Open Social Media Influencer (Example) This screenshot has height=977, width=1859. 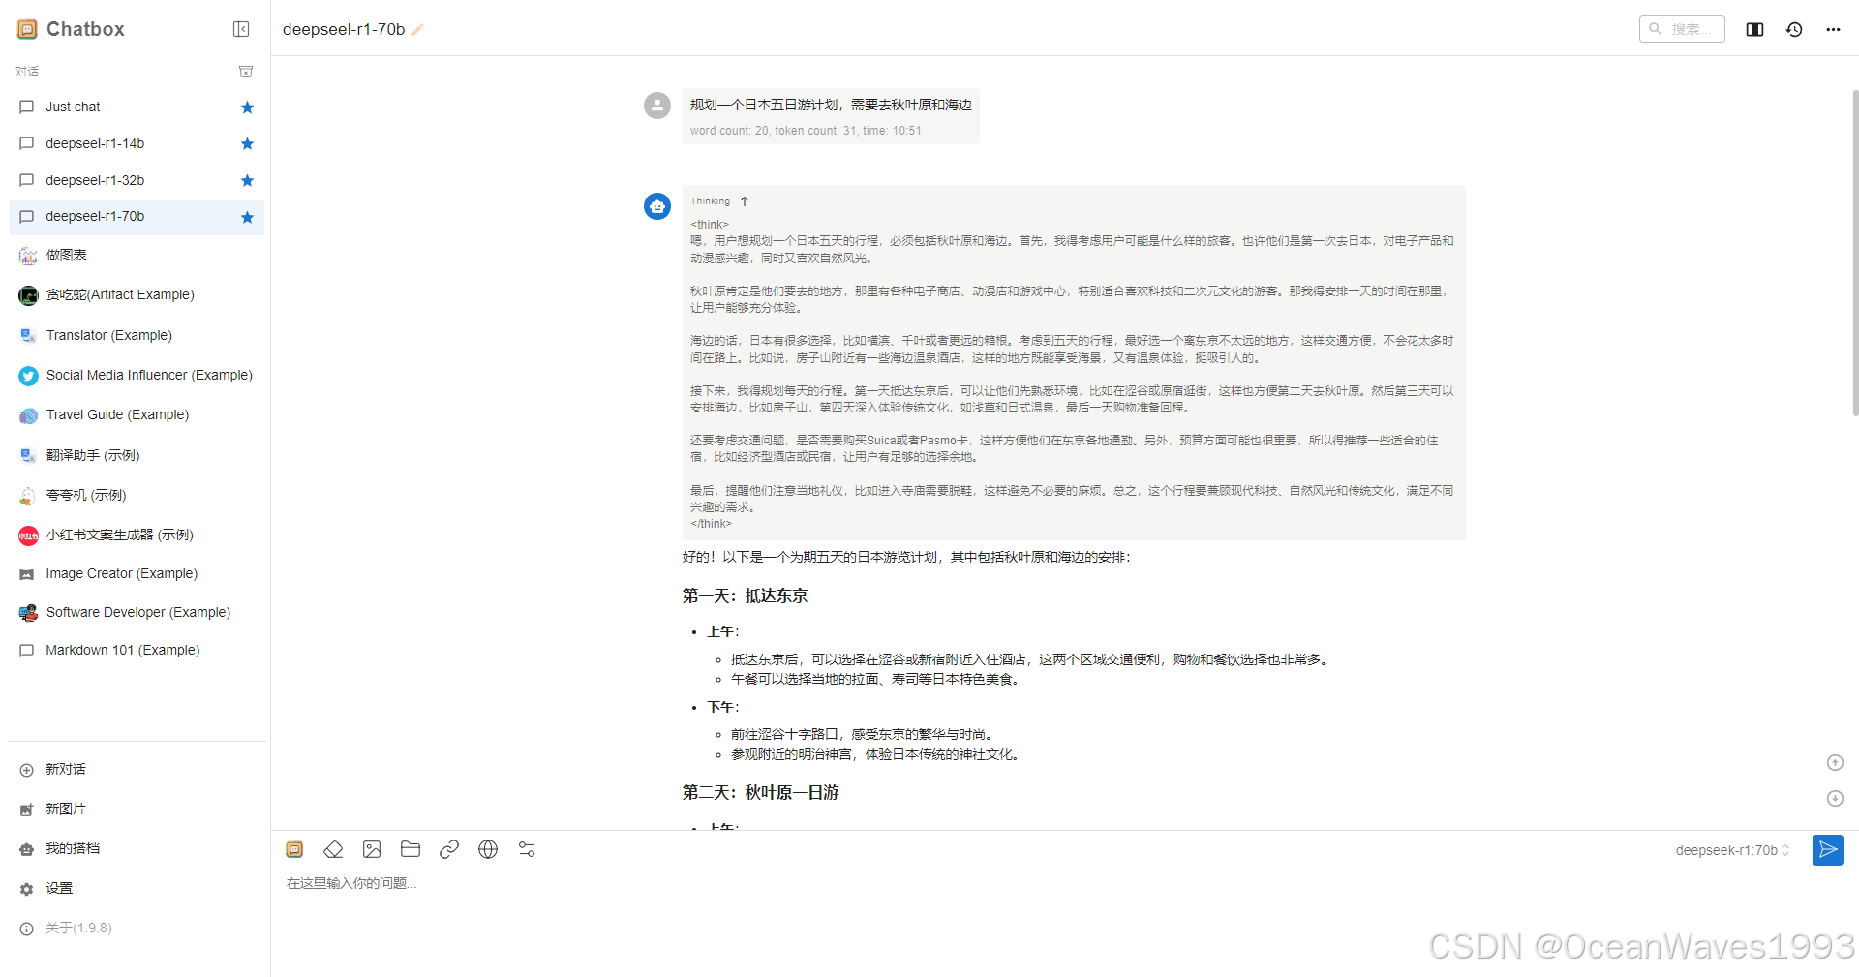point(137,375)
